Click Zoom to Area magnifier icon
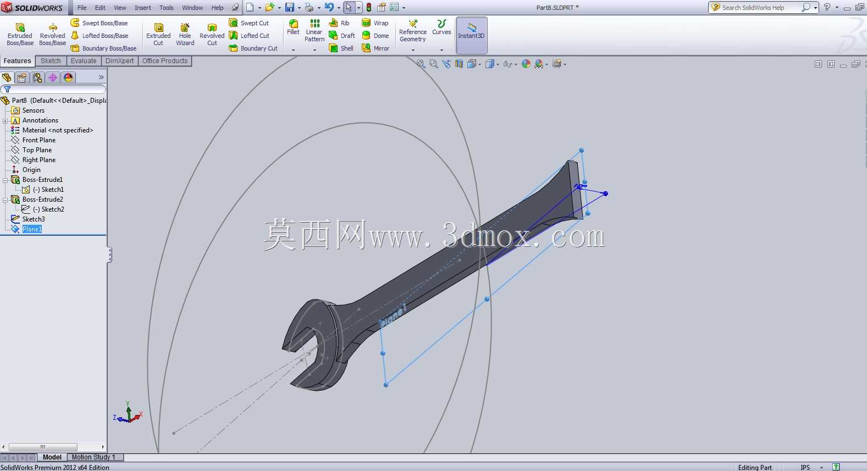867x471 pixels. pyautogui.click(x=434, y=64)
